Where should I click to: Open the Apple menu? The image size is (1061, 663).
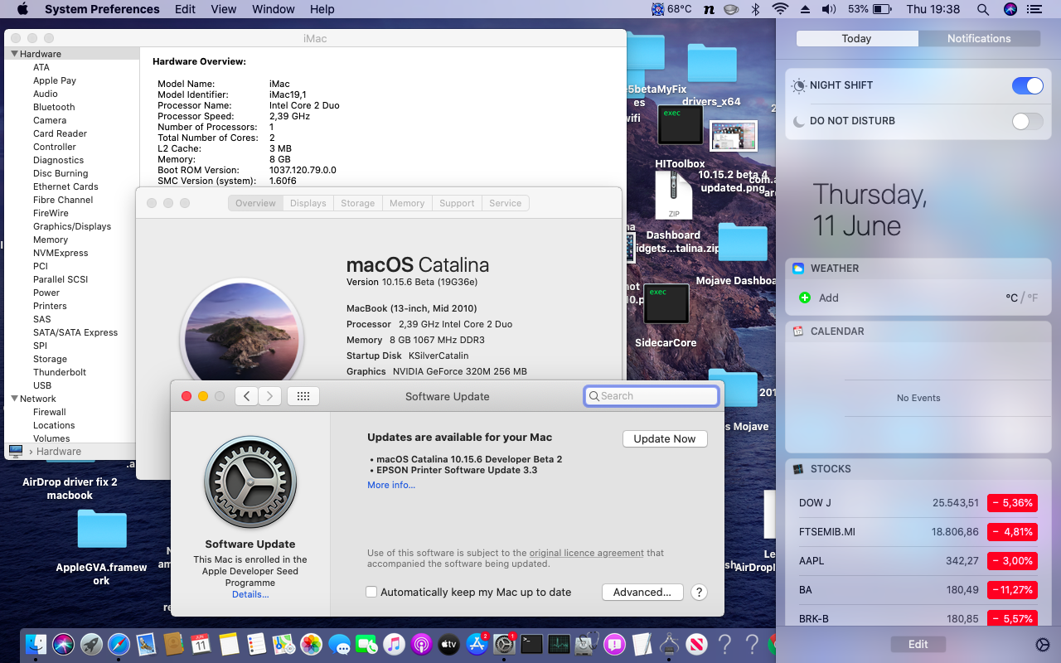22,9
